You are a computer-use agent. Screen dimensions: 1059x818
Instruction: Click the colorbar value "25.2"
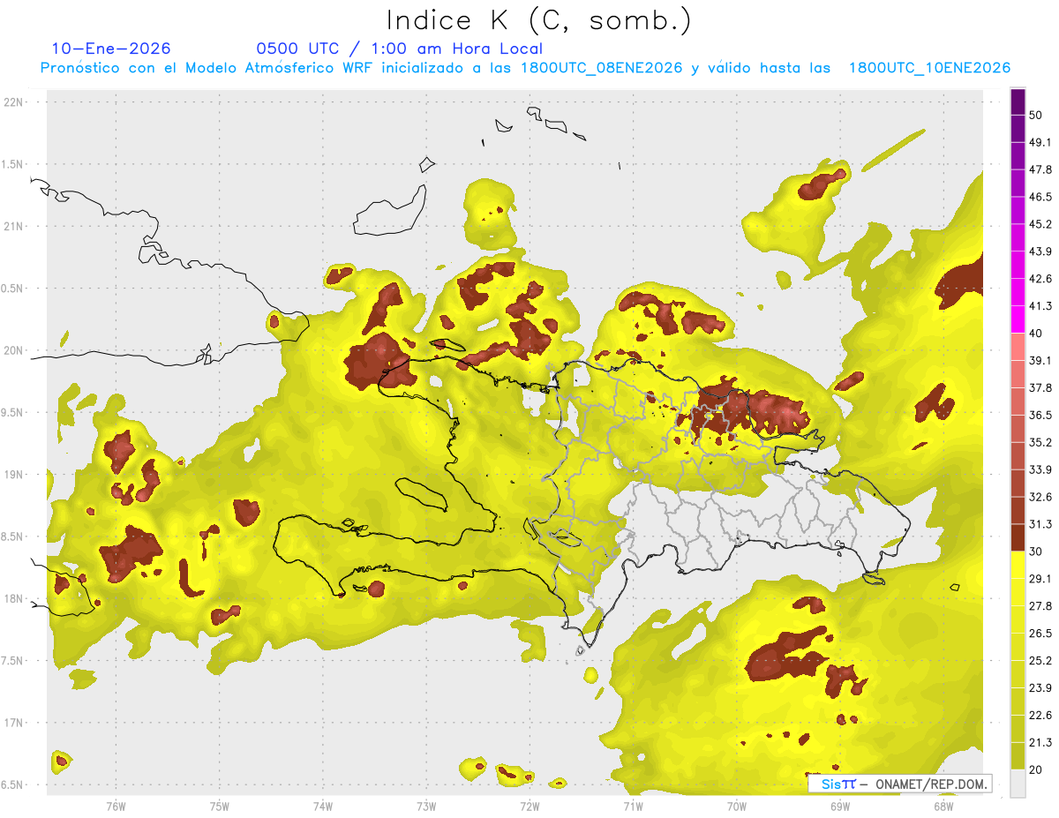pyautogui.click(x=1040, y=661)
